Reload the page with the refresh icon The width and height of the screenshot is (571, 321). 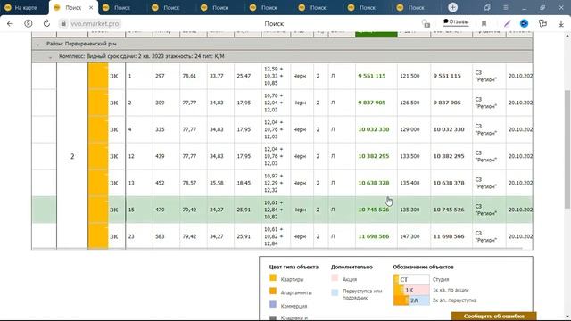pos(46,24)
